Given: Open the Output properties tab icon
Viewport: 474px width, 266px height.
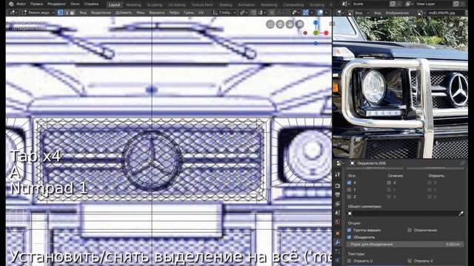Looking at the screenshot, I should (x=338, y=195).
